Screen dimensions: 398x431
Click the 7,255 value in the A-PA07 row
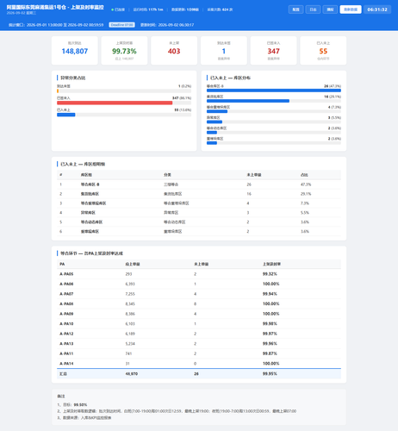click(x=130, y=294)
